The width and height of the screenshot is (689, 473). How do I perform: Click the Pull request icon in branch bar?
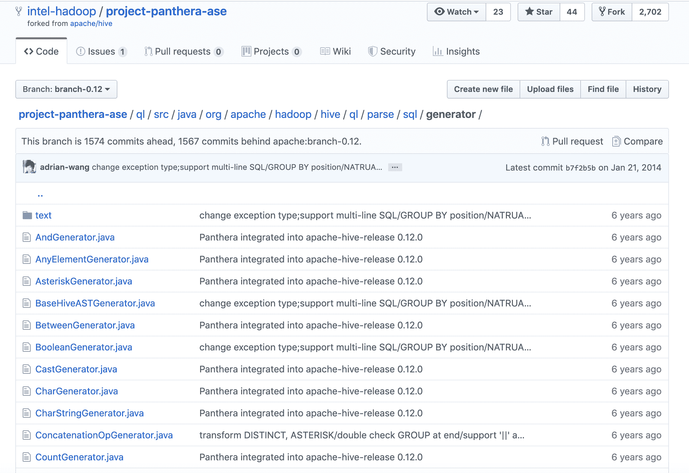pyautogui.click(x=545, y=141)
